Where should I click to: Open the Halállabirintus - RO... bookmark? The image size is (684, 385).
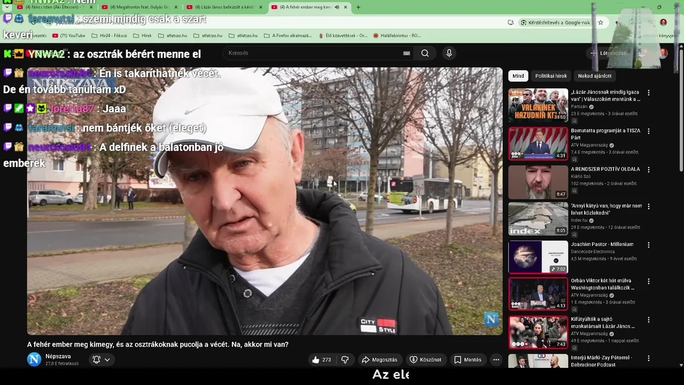click(397, 36)
